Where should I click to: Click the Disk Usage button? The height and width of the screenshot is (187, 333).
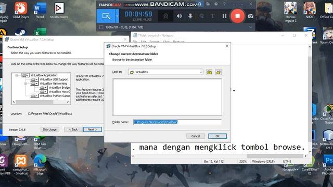pos(50,129)
